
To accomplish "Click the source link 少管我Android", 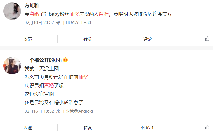I will coord(79,111).
